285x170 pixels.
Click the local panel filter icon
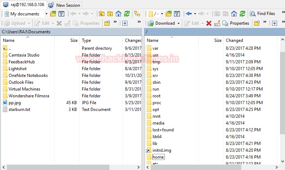[x=61, y=14]
